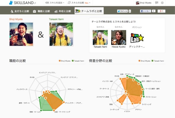Viewport: 175px width, 118px height.
Task: Click the インフラ・NW axis label
Action: pos(108,81)
